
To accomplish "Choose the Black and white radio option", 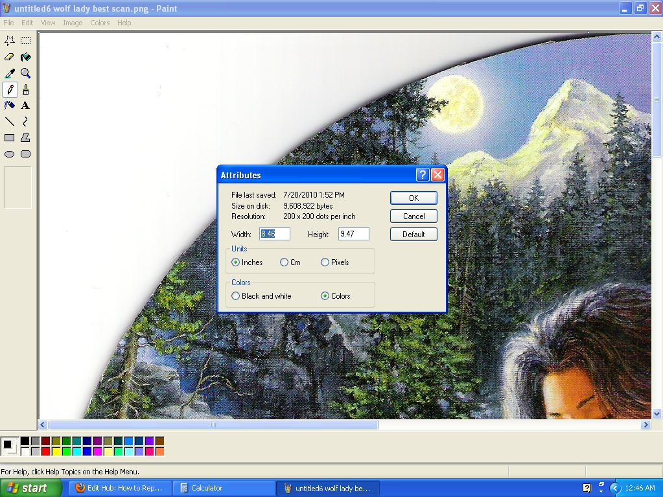I will point(235,296).
